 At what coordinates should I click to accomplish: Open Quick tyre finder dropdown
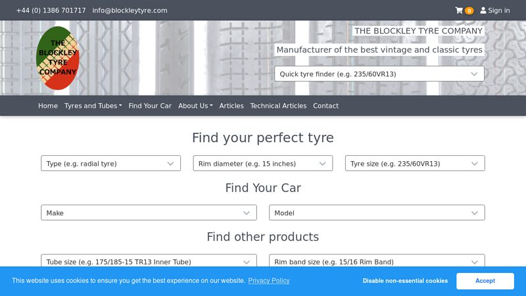coord(379,74)
